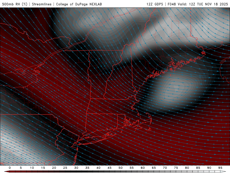Image resolution: width=230 pixels, height=173 pixels.
Task: Click the colorbar label '5'
Action: point(21,168)
